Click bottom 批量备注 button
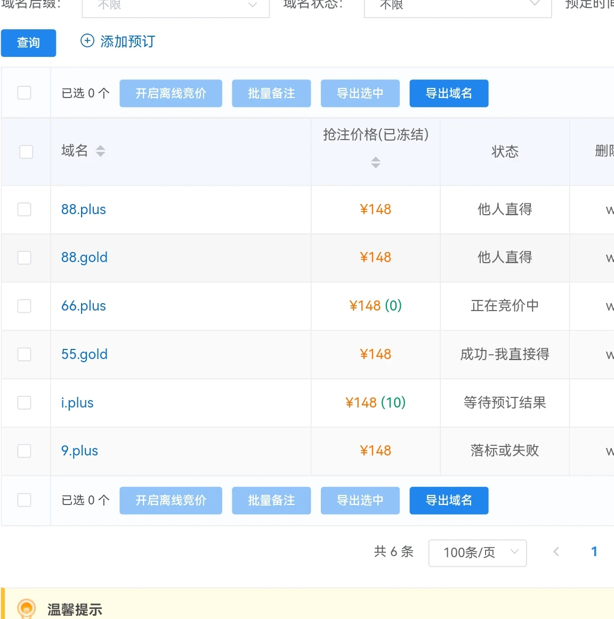This screenshot has height=619, width=614. pyautogui.click(x=271, y=500)
